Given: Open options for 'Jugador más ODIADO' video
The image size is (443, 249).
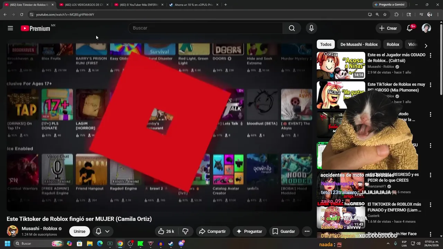Looking at the screenshot, I should tap(431, 55).
